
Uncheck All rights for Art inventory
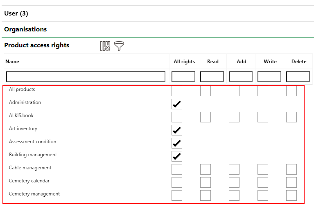(x=177, y=130)
